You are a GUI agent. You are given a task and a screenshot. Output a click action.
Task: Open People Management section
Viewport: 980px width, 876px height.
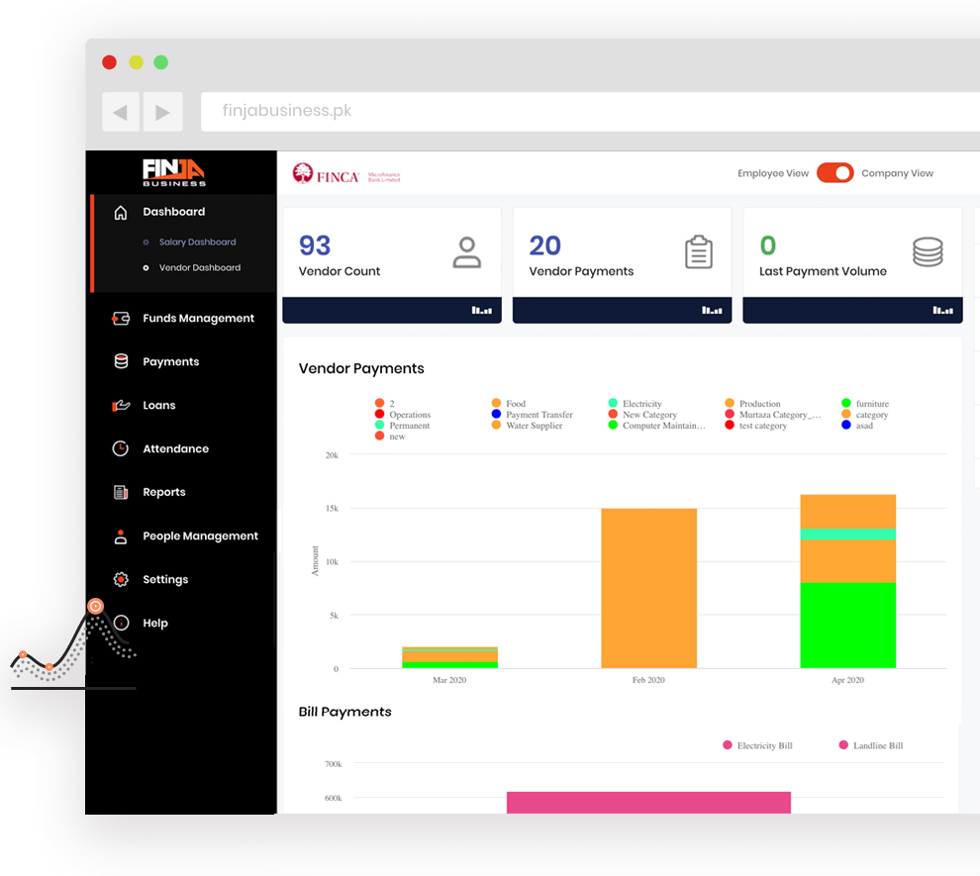coord(200,536)
